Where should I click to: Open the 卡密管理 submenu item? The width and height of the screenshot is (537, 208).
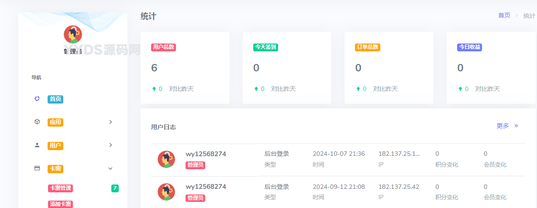pos(60,188)
